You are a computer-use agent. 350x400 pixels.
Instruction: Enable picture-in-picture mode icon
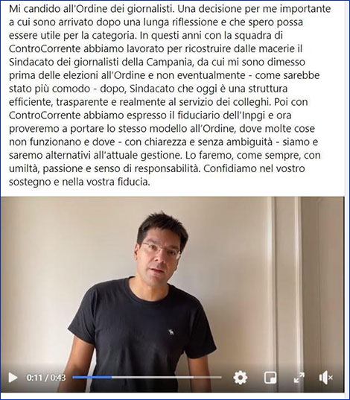click(x=270, y=378)
